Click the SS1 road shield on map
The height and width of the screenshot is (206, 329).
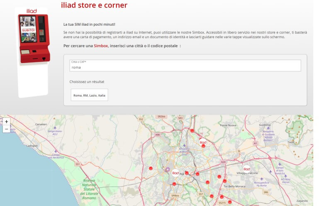point(78,164)
